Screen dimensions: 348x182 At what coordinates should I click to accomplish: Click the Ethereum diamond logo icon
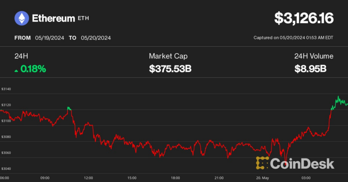point(21,19)
